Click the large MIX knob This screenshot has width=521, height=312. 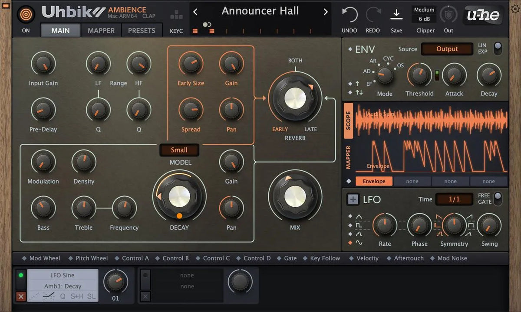click(x=295, y=196)
